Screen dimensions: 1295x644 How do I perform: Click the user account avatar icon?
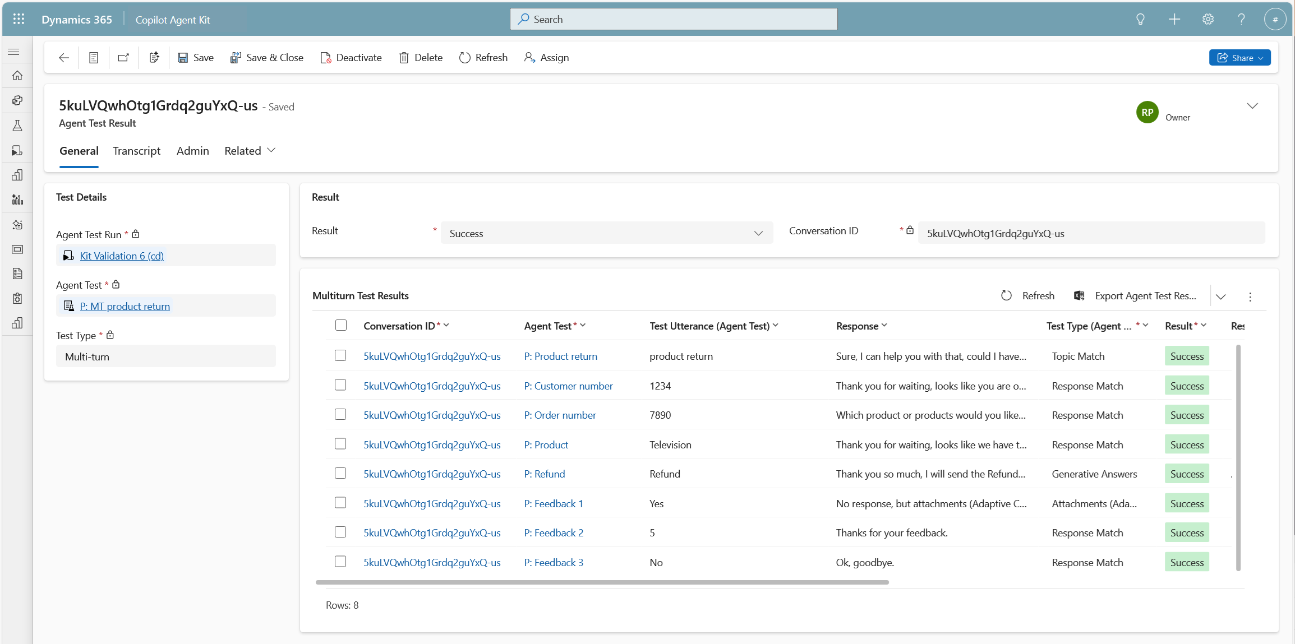(x=1275, y=19)
